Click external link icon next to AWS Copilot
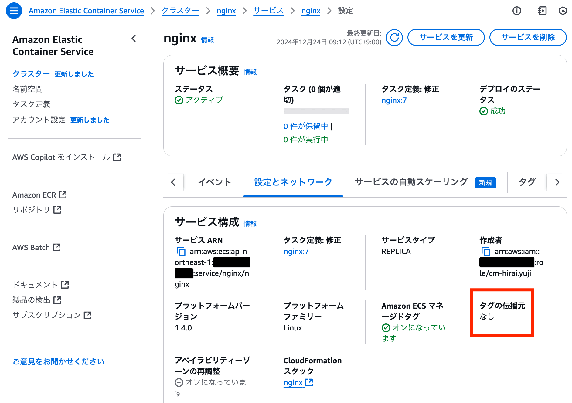The width and height of the screenshot is (572, 403). point(117,157)
